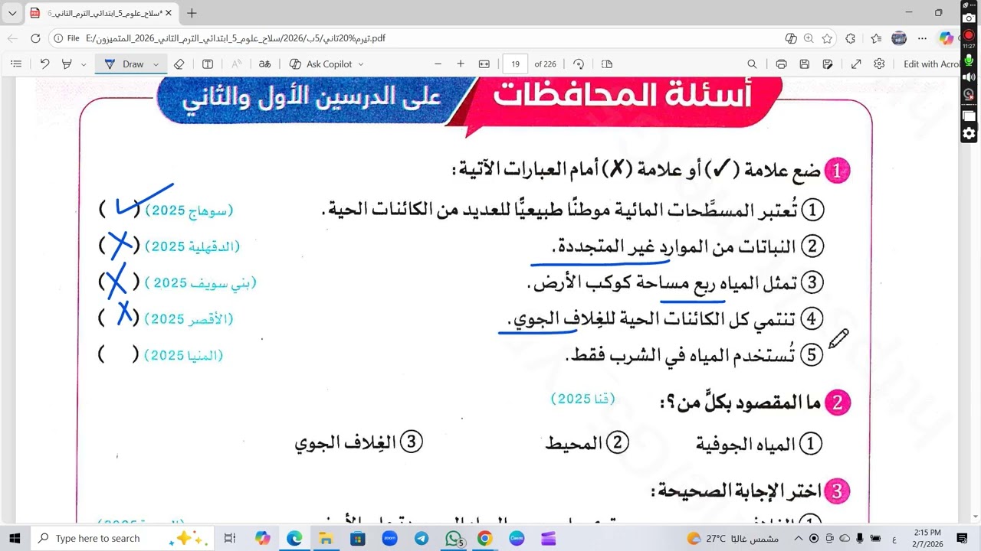The height and width of the screenshot is (551, 981).
Task: Open a new tab with plus button
Action: (x=192, y=13)
